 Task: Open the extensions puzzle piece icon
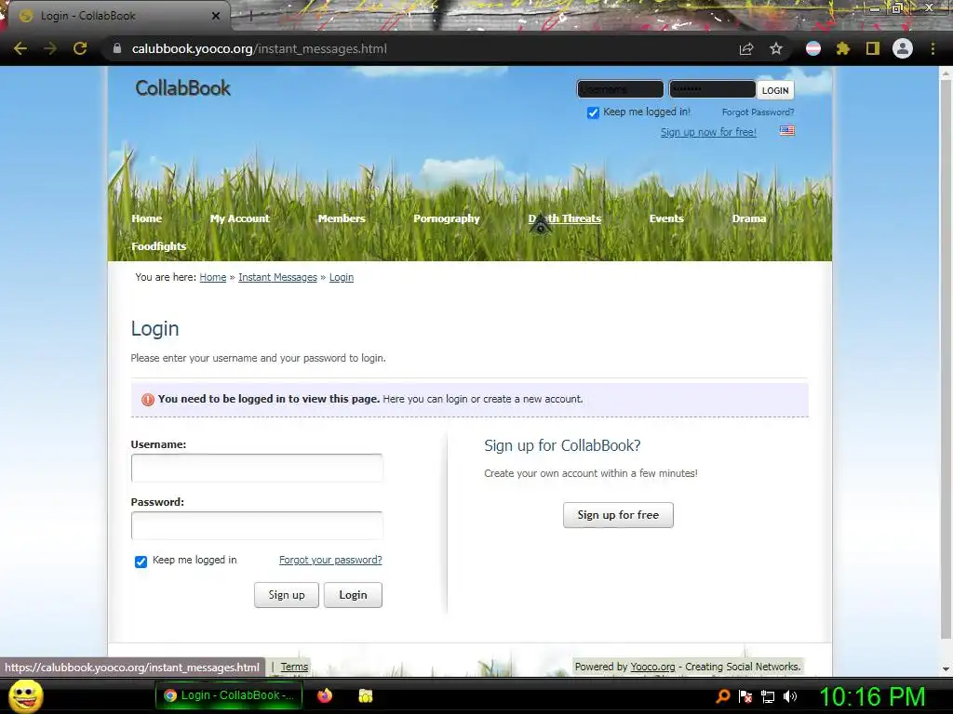pyautogui.click(x=842, y=48)
